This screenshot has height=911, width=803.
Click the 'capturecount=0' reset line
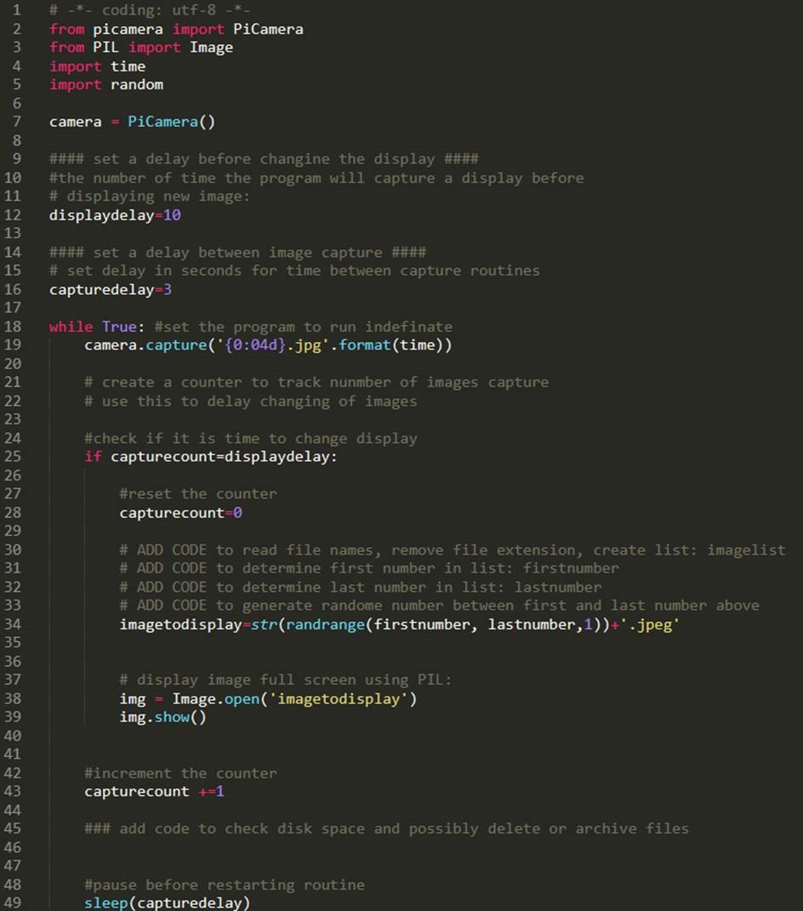coord(181,513)
